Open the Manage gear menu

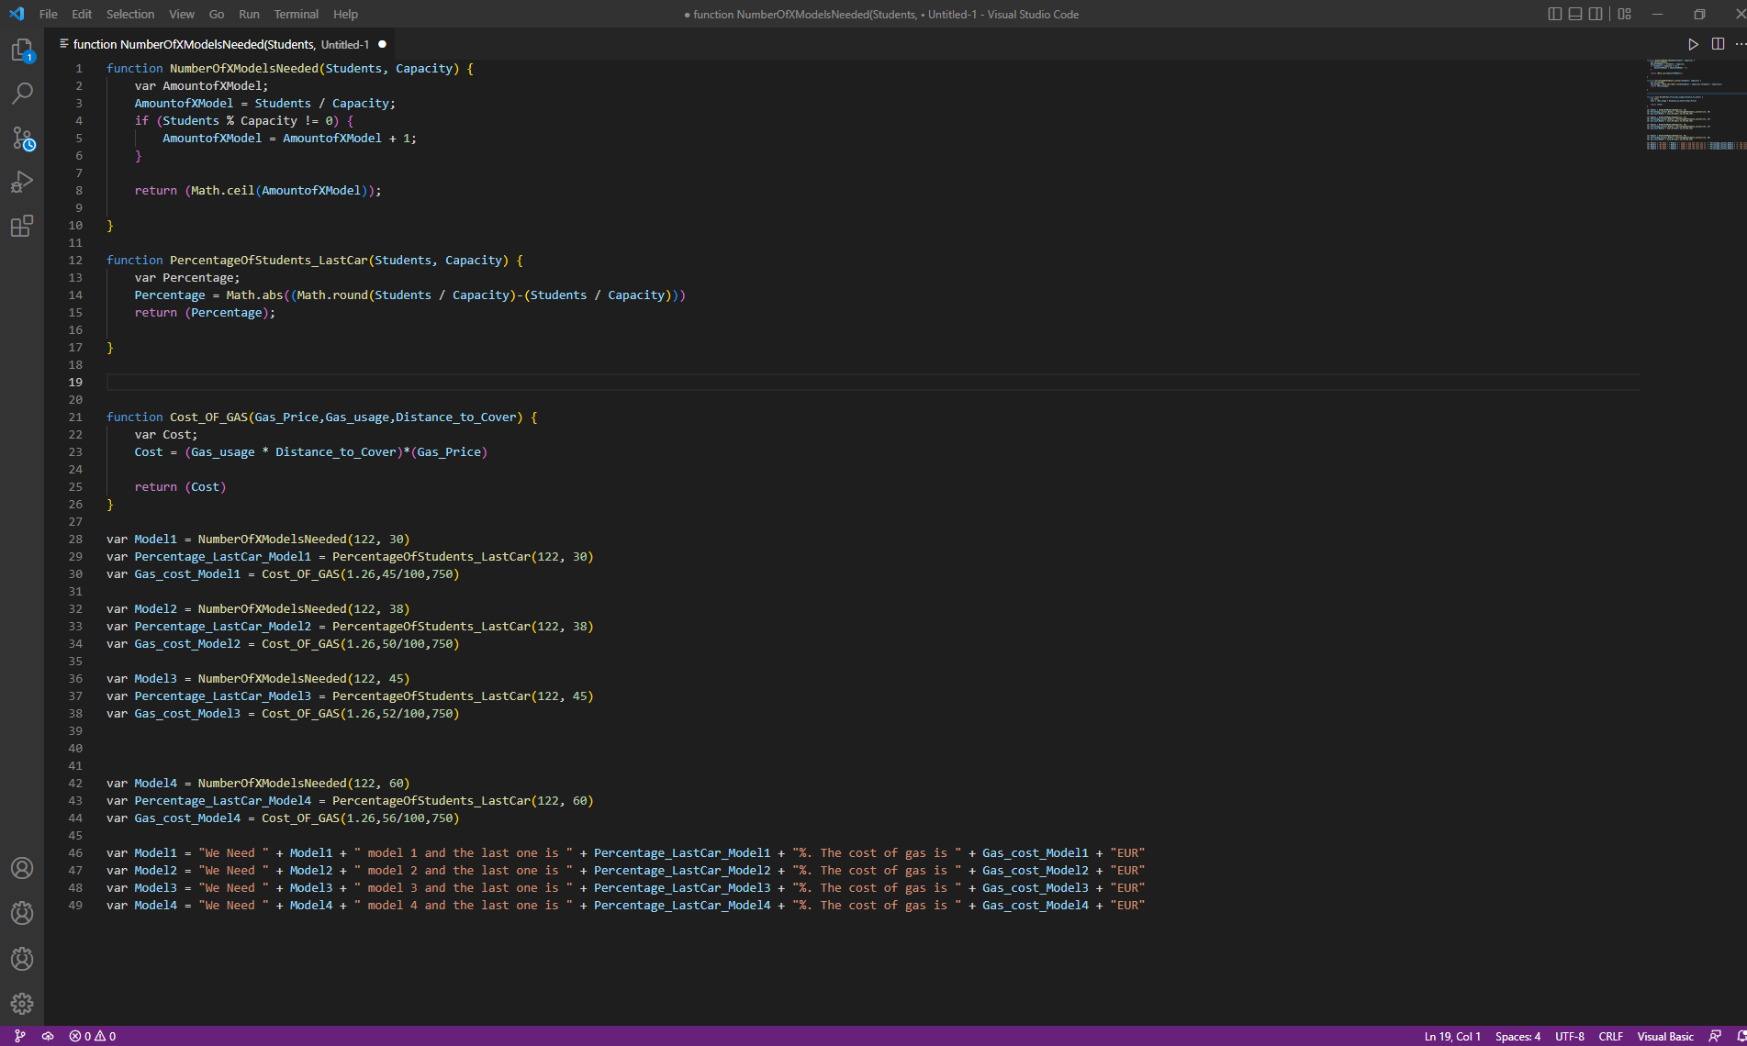coord(22,1004)
